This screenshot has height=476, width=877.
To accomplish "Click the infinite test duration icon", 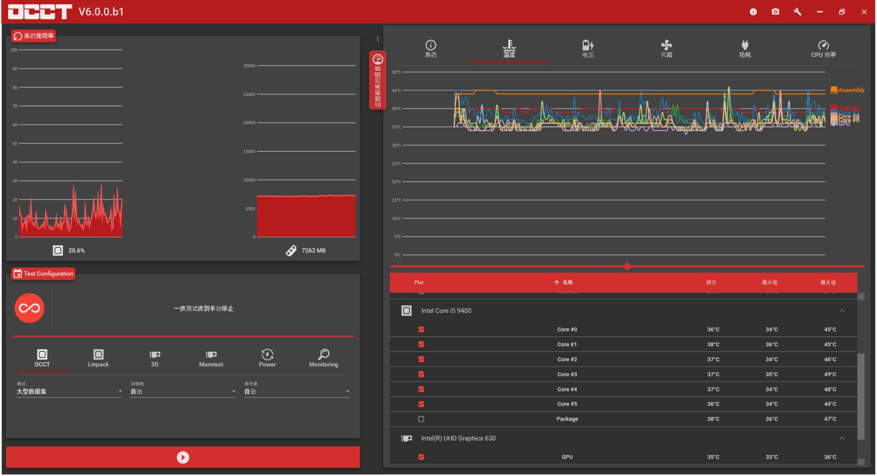I will coord(29,309).
